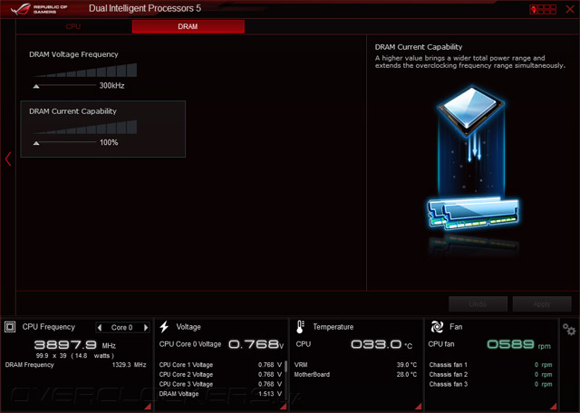Click the CPU and memory illustration

[472, 159]
